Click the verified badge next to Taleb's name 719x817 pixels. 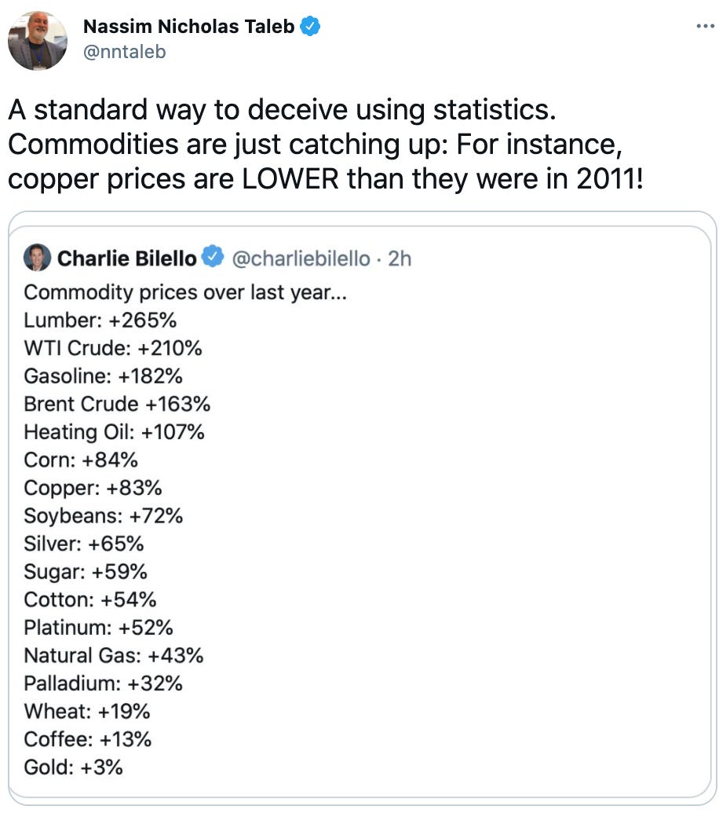point(311,25)
